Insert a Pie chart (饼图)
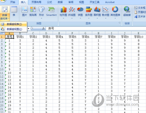 [x=80, y=11]
